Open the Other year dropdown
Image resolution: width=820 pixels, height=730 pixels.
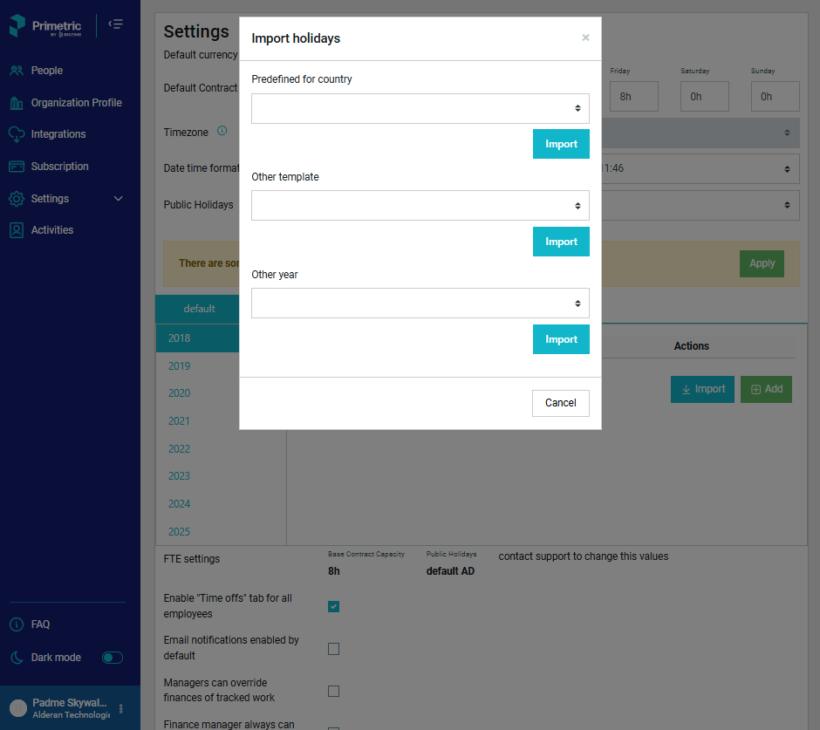coord(420,304)
